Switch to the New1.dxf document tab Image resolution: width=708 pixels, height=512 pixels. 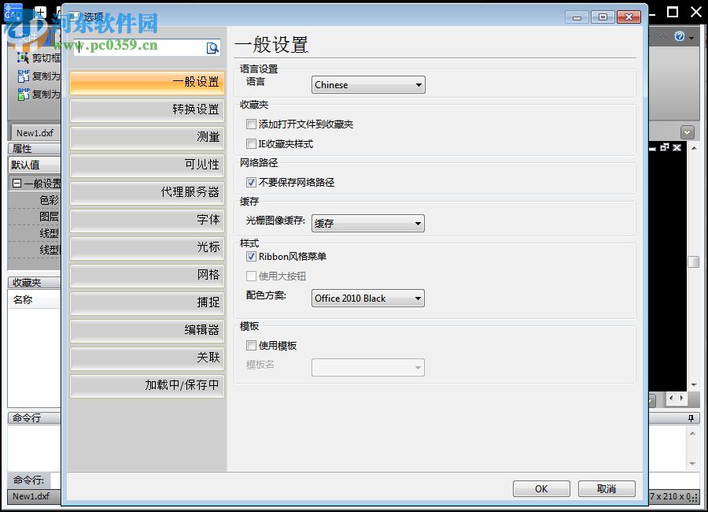[33, 132]
